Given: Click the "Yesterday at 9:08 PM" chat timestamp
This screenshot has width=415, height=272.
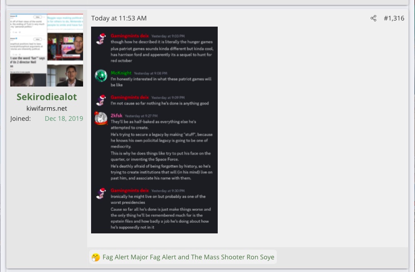Looking at the screenshot, I should [x=150, y=73].
